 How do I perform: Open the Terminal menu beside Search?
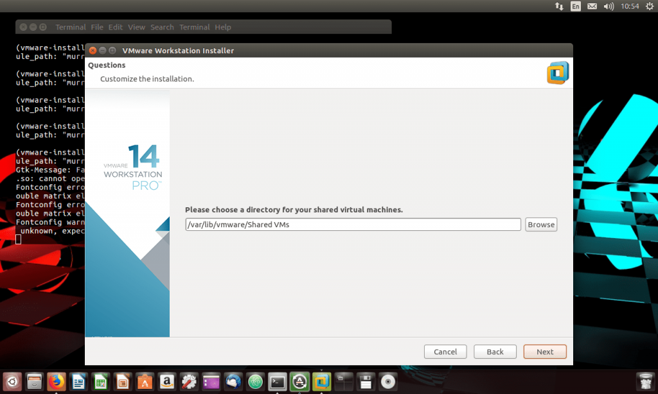point(194,27)
